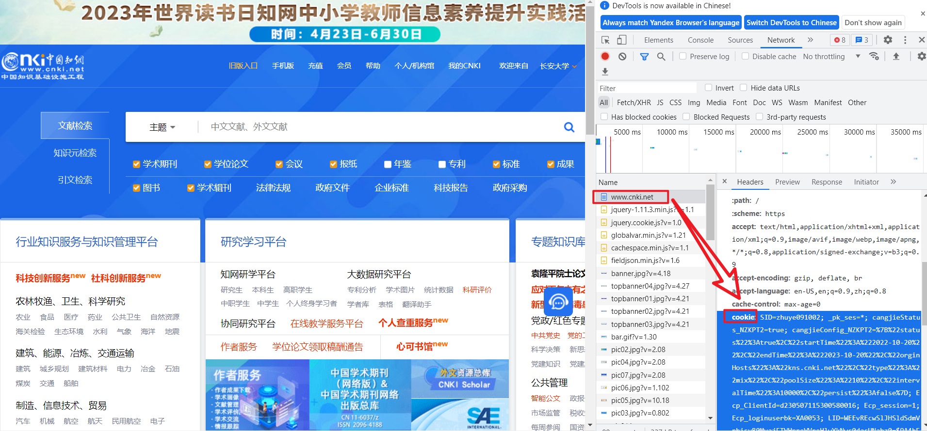The image size is (927, 431).
Task: Select the www.cnki.net request row
Action: click(x=651, y=197)
